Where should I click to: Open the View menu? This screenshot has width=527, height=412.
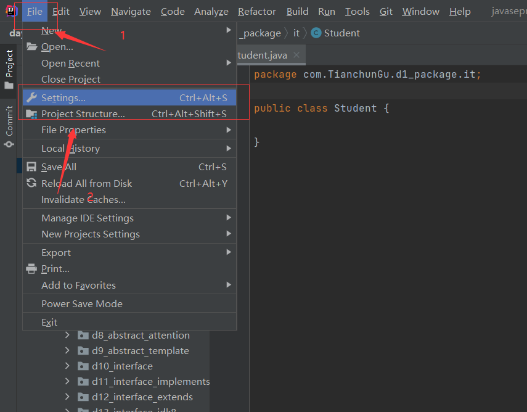90,12
